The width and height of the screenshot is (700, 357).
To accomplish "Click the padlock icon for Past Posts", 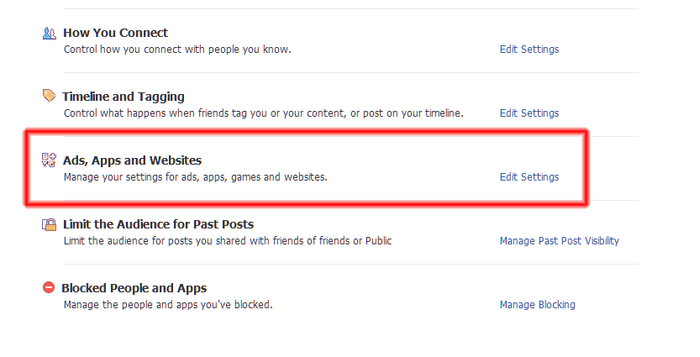I will click(49, 224).
